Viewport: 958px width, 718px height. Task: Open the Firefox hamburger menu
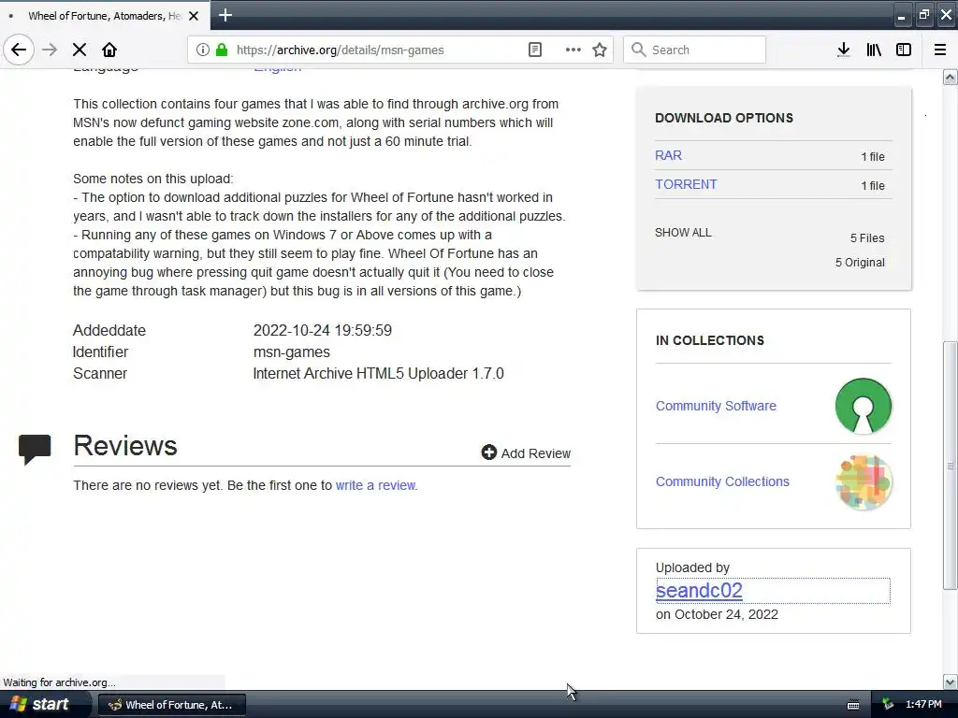[939, 50]
